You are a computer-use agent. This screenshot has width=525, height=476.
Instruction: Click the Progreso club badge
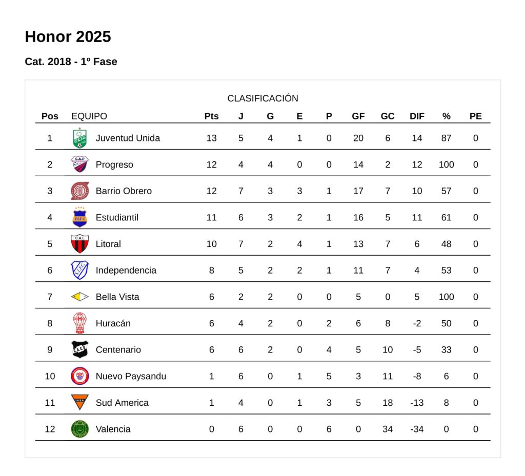click(x=79, y=164)
